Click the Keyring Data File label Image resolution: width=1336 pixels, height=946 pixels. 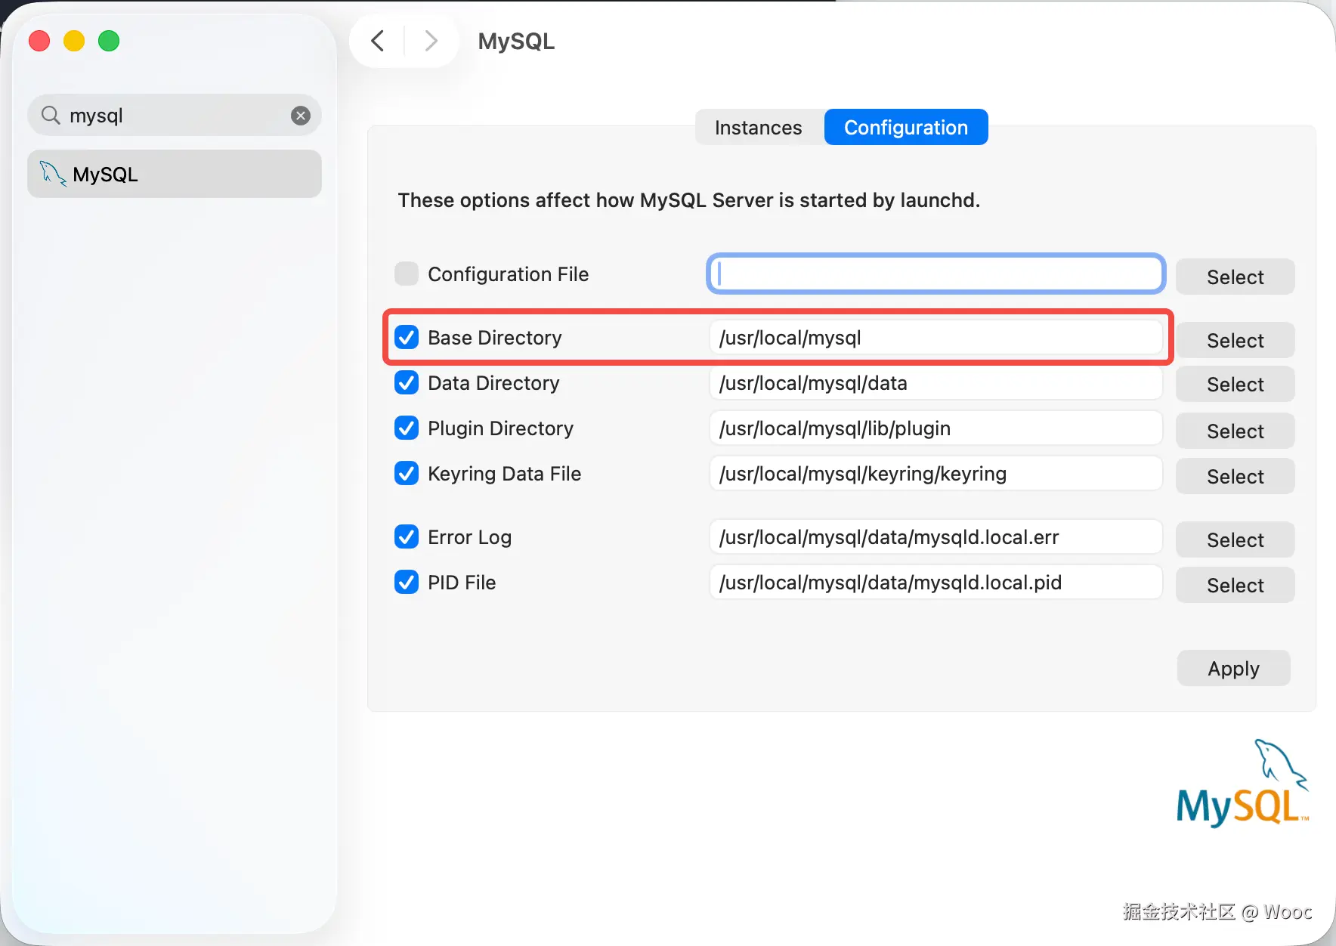point(504,473)
